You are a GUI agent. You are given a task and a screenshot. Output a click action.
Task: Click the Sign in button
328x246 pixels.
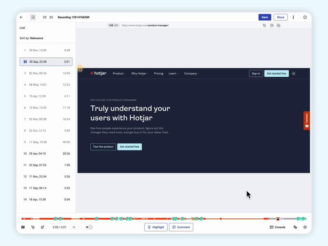256,74
